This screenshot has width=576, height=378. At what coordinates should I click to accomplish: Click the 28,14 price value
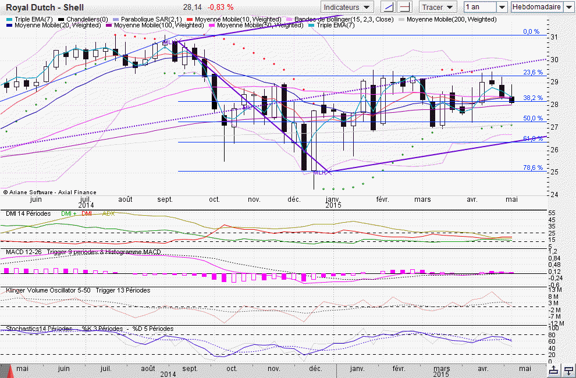click(193, 8)
